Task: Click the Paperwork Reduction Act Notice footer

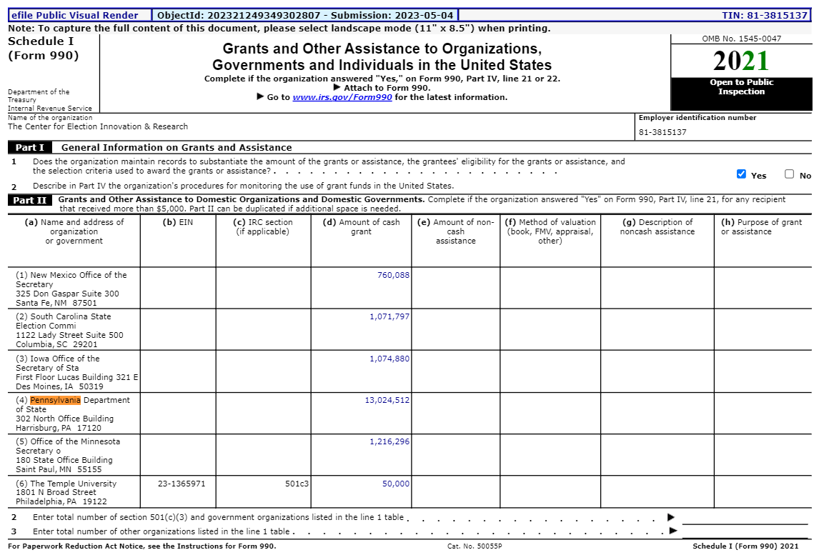Action: (142, 546)
